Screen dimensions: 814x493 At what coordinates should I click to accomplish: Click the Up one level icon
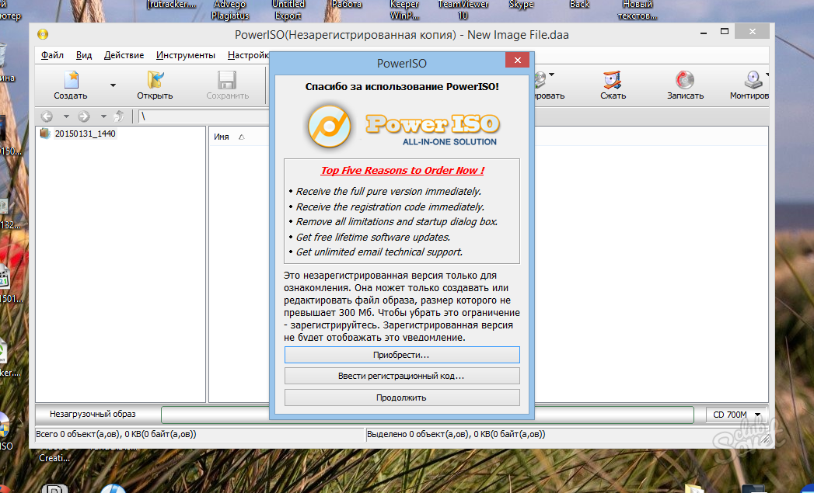pos(119,116)
